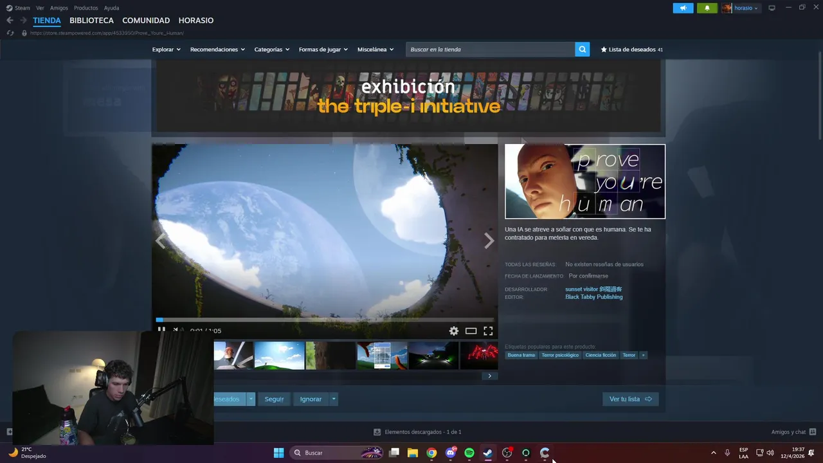Open the Black Tabby Publishing link

[594, 297]
